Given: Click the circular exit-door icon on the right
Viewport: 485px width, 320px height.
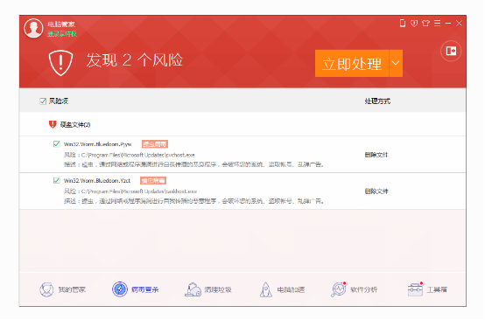Looking at the screenshot, I should point(451,51).
